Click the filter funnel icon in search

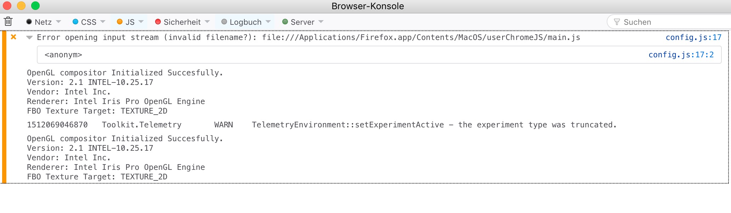click(617, 22)
